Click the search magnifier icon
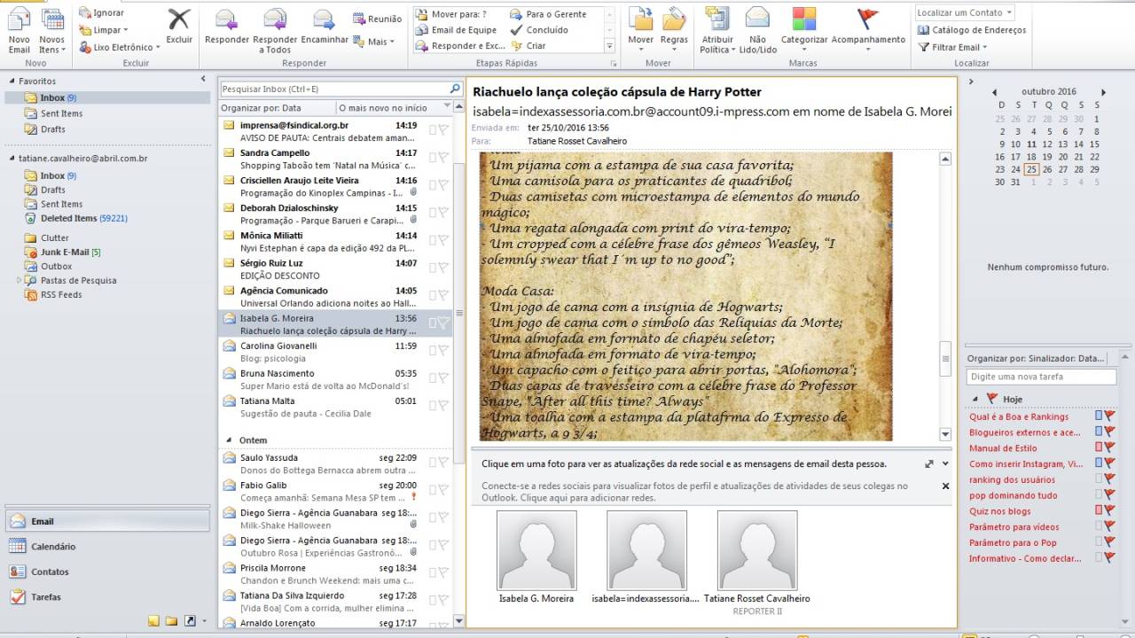Screen dimensions: 1135x638 pyautogui.click(x=455, y=89)
